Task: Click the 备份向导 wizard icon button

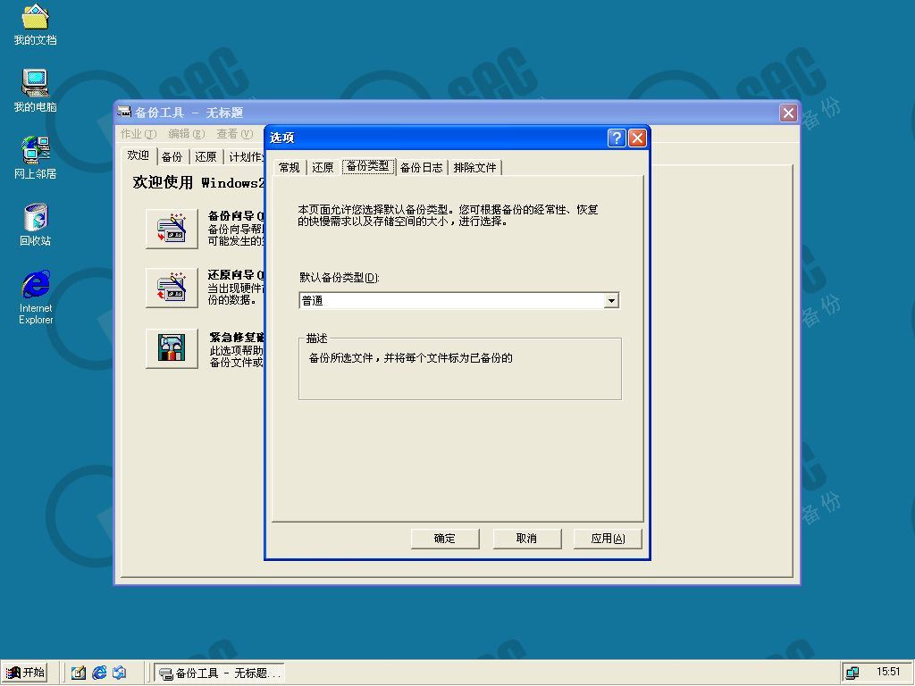Action: [x=172, y=228]
